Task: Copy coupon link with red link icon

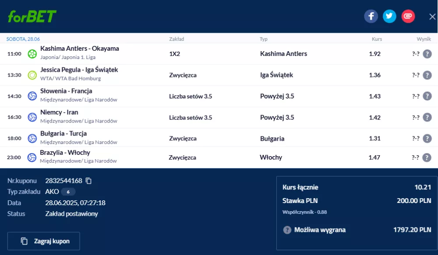Action: (x=408, y=16)
